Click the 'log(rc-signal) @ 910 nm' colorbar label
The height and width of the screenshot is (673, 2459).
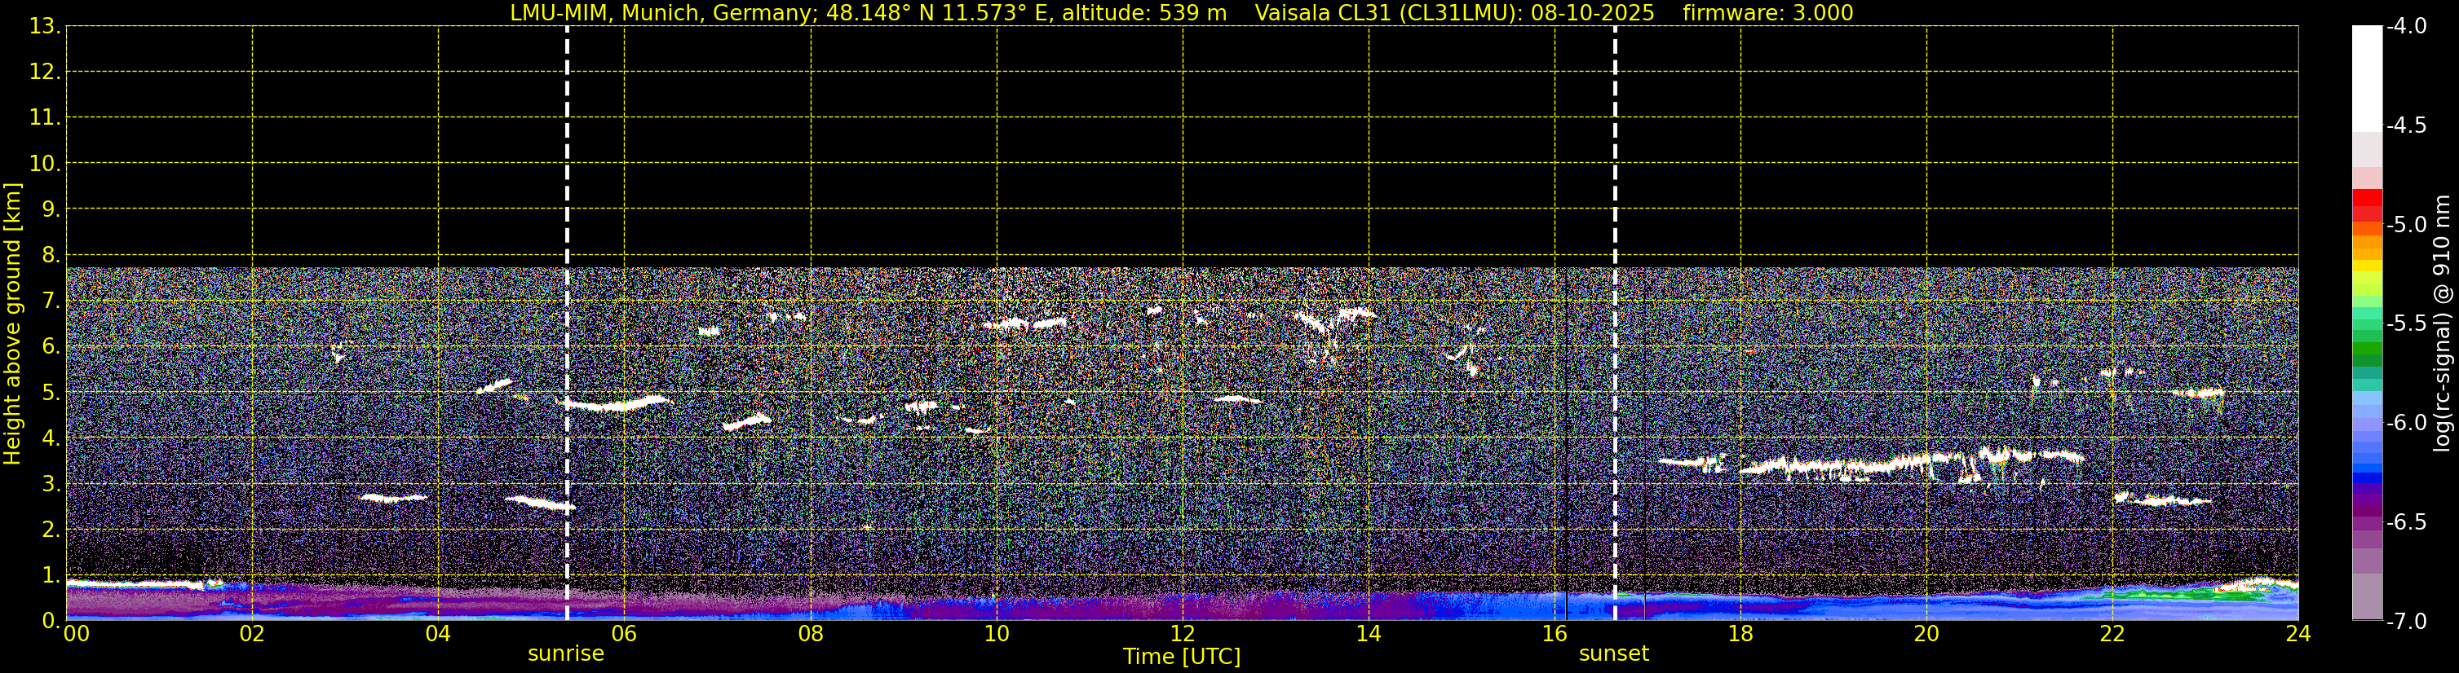[2442, 324]
